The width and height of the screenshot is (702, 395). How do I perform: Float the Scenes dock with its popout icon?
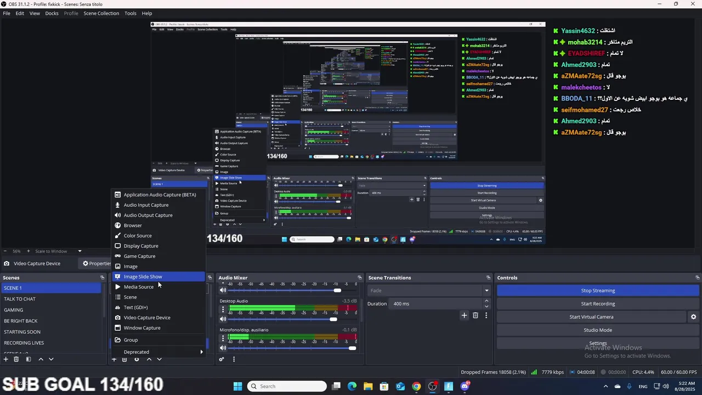pos(102,278)
